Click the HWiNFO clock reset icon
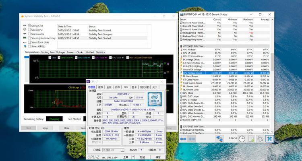The width and height of the screenshot is (302, 161). pyautogui.click(x=242, y=138)
